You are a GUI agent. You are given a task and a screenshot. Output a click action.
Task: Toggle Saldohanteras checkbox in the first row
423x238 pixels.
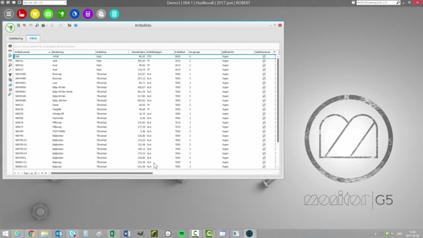click(264, 56)
